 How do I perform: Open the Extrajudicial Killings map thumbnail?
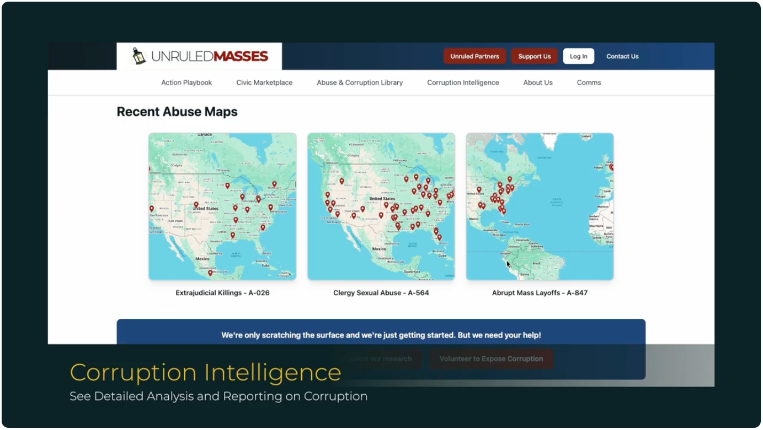point(222,206)
